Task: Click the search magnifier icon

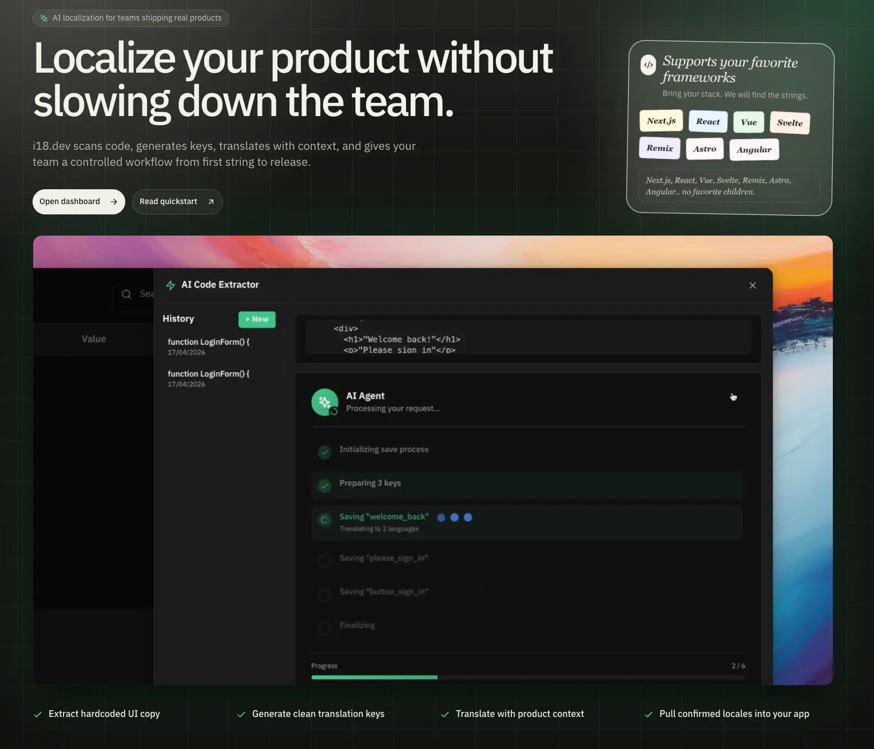Action: click(x=126, y=294)
